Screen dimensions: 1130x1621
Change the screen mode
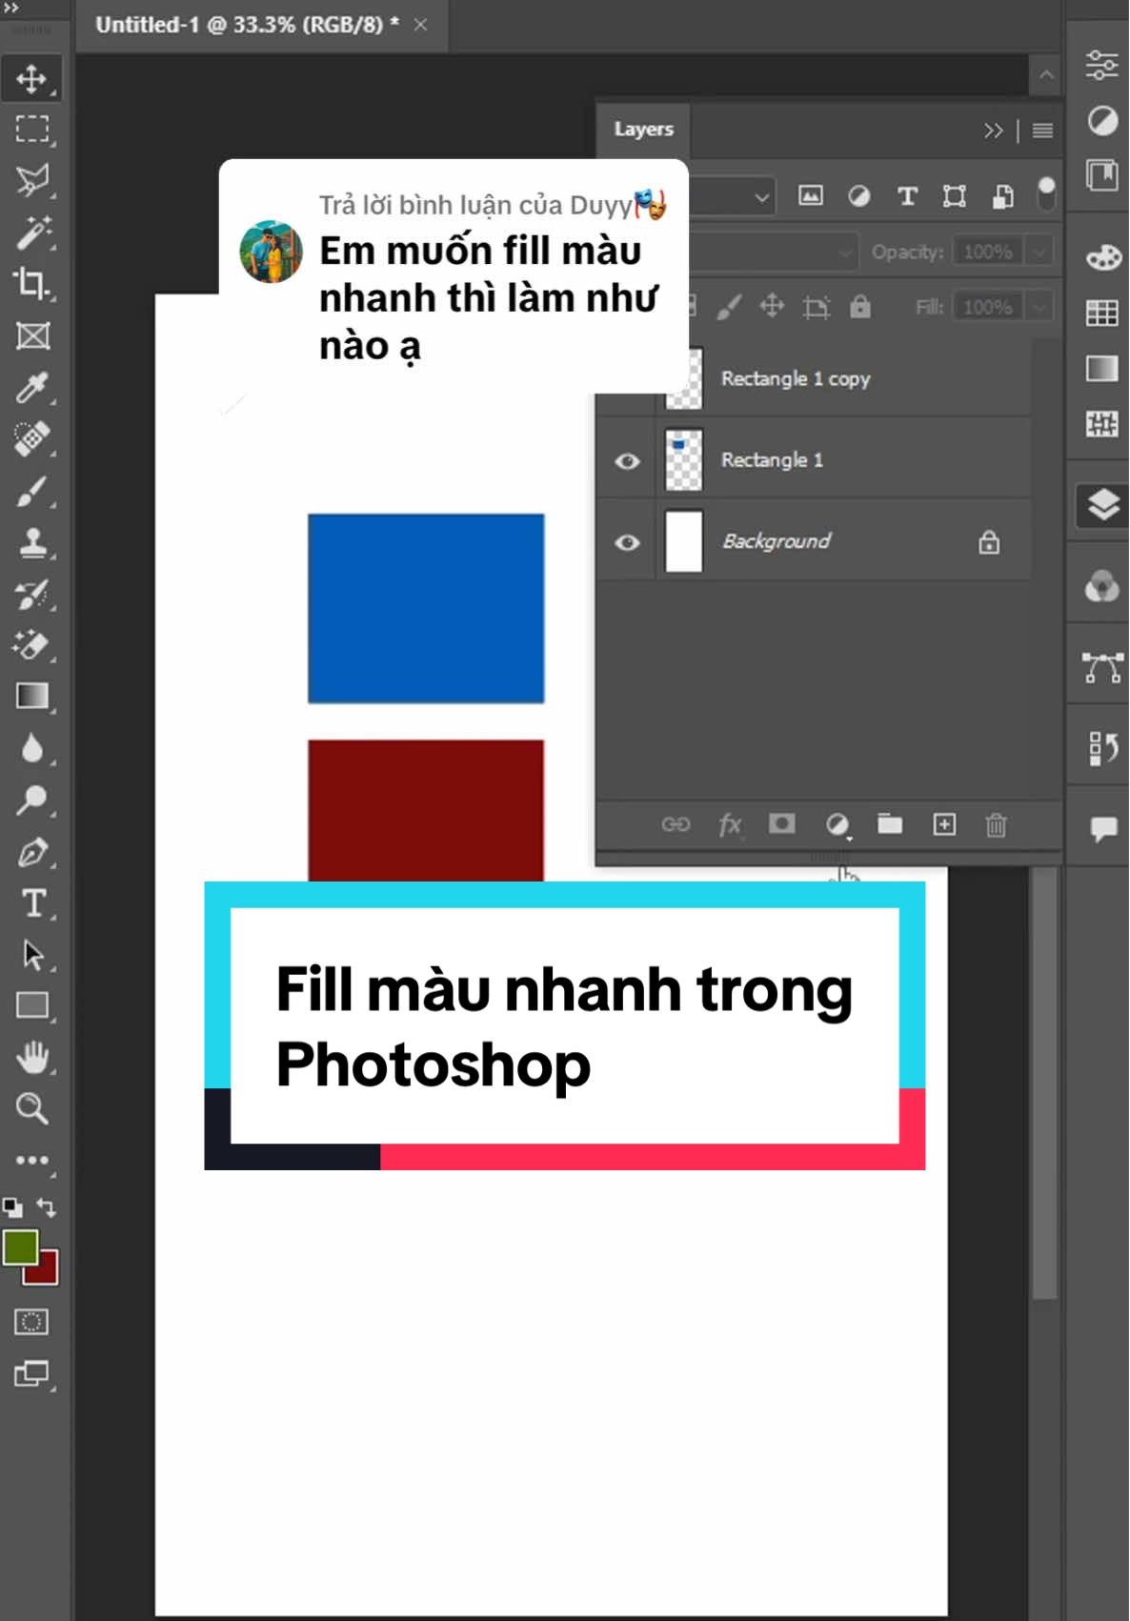pos(31,1373)
